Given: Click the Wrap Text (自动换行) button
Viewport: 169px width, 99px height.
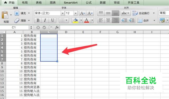Looking at the screenshot, I should tap(141, 13).
